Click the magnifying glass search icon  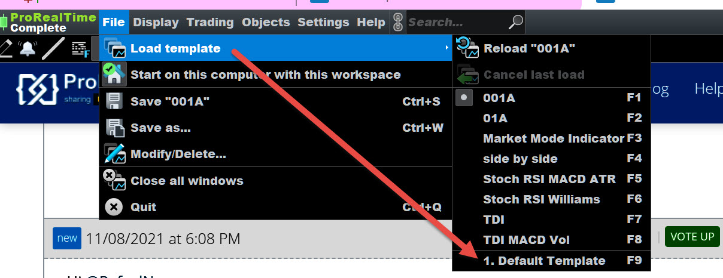point(515,23)
